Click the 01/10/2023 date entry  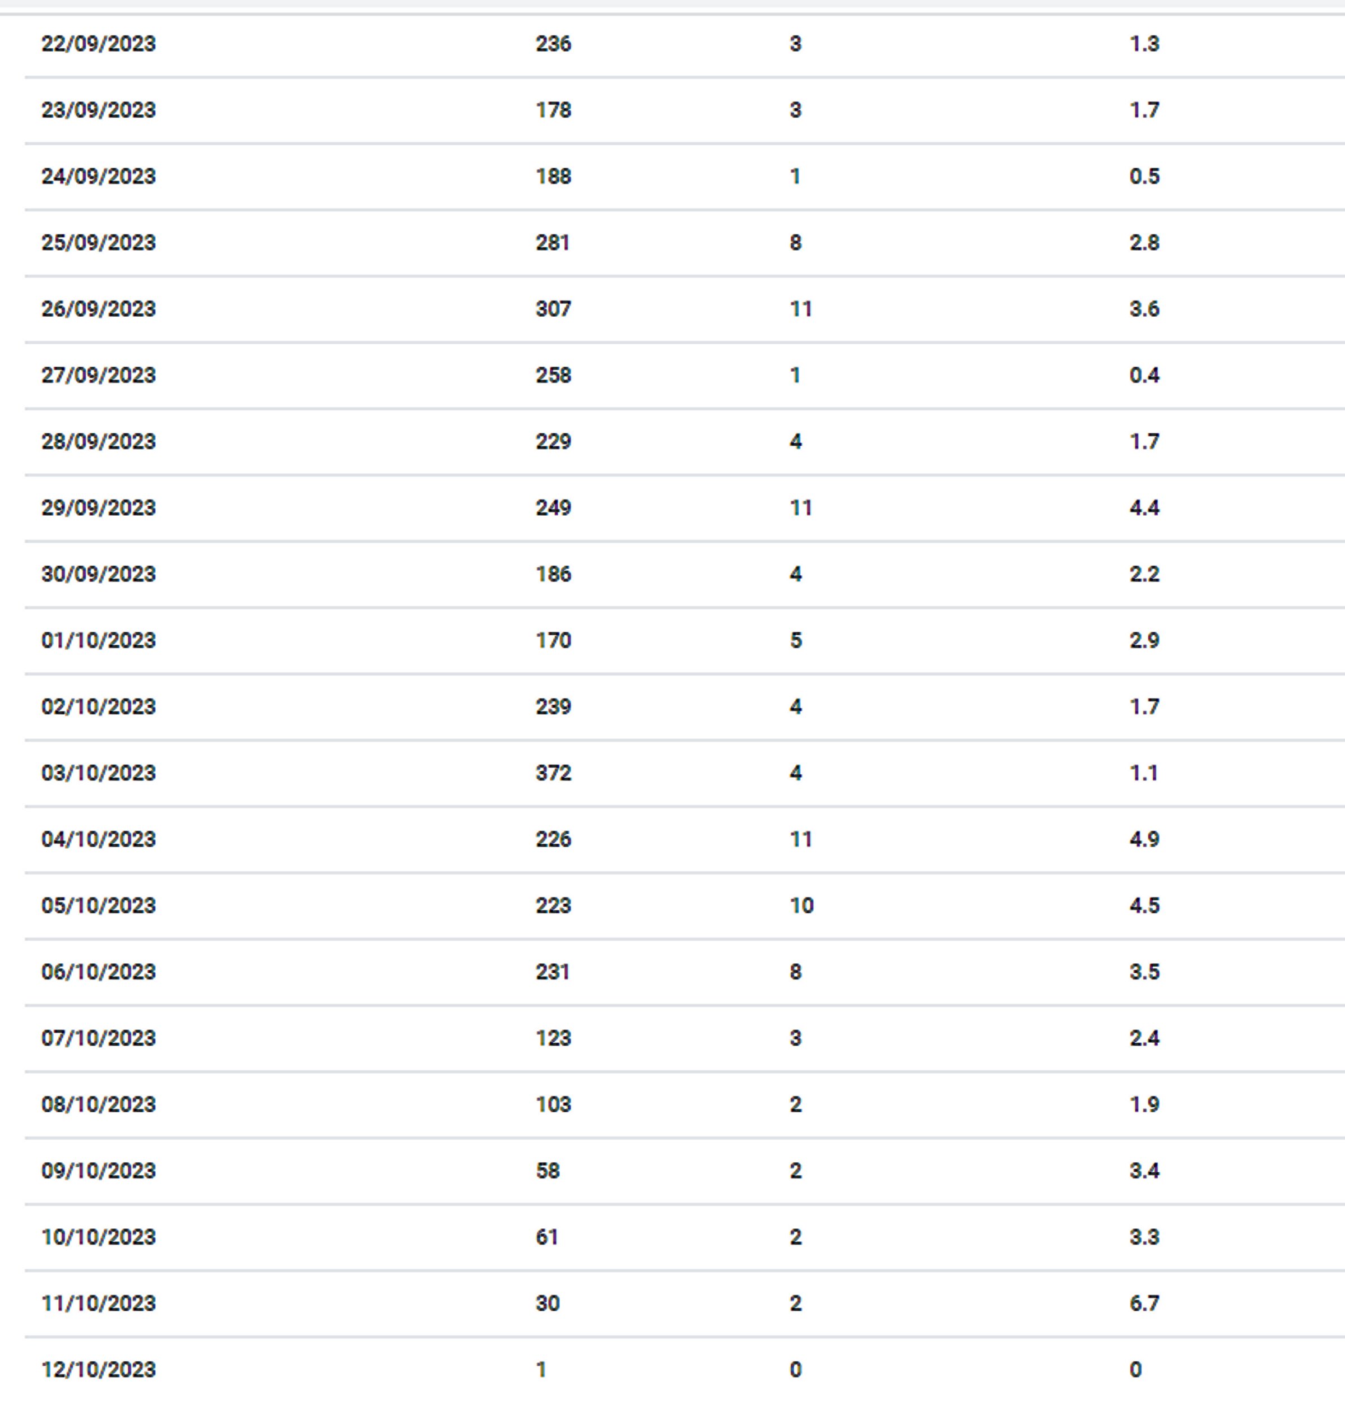pyautogui.click(x=98, y=640)
